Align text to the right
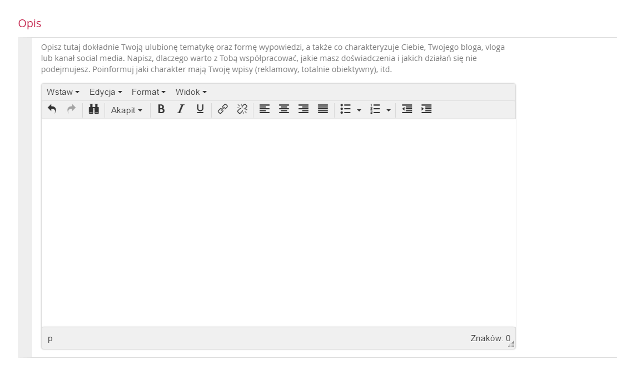This screenshot has height=370, width=617. pyautogui.click(x=303, y=109)
